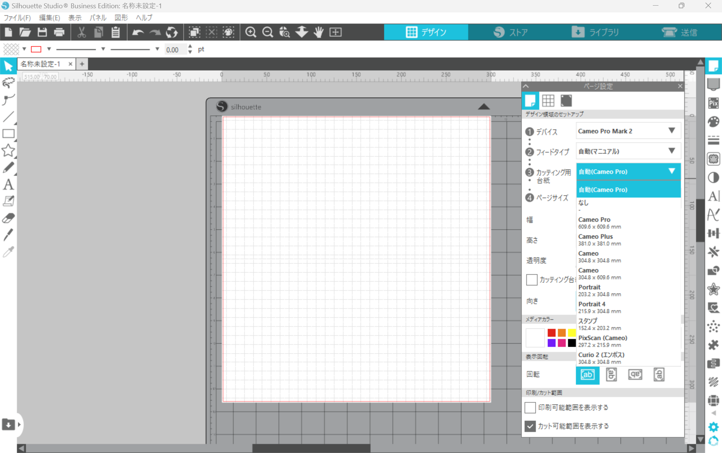Viewport: 722px width, 453px height.
Task: Click the Save file icon
Action: [42, 32]
